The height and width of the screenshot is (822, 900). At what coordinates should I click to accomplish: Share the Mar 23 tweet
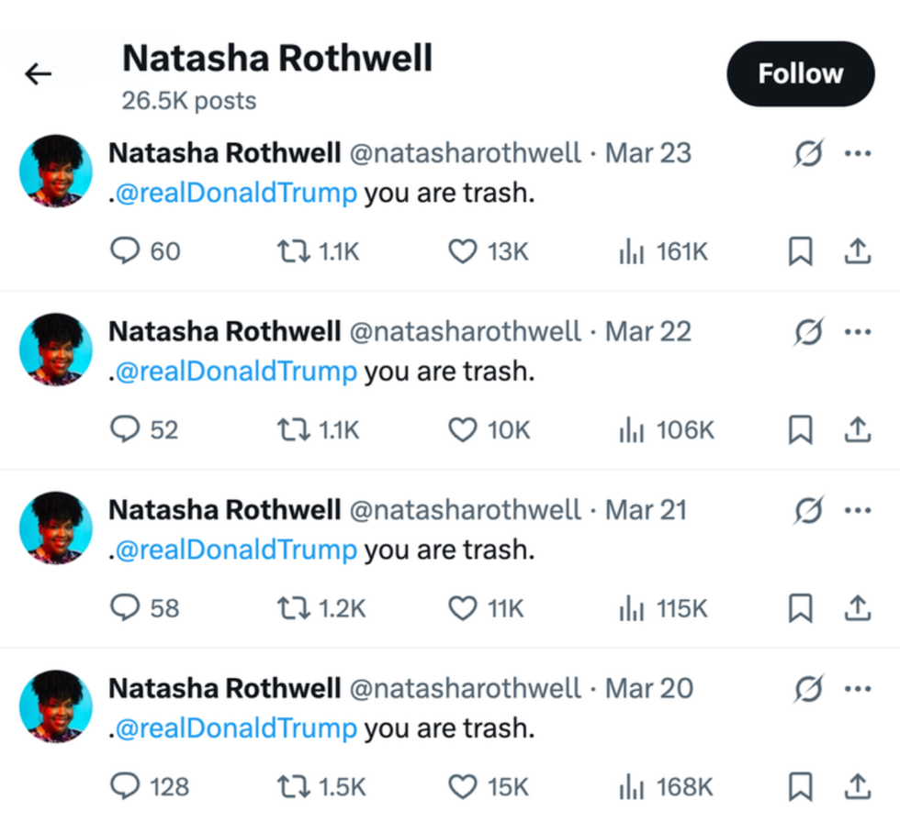[858, 250]
